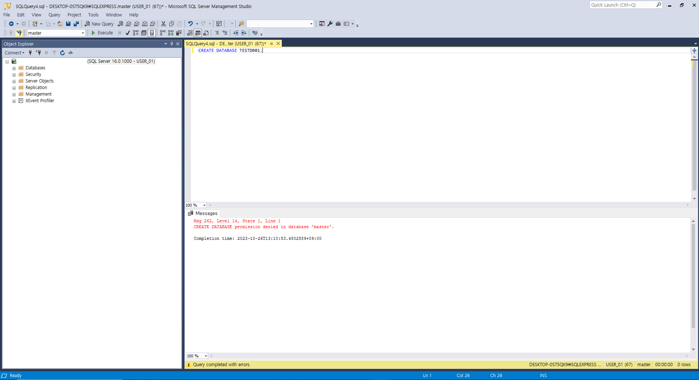The image size is (699, 380).
Task: Click the Activity Monitor pulse icon
Action: 70,53
